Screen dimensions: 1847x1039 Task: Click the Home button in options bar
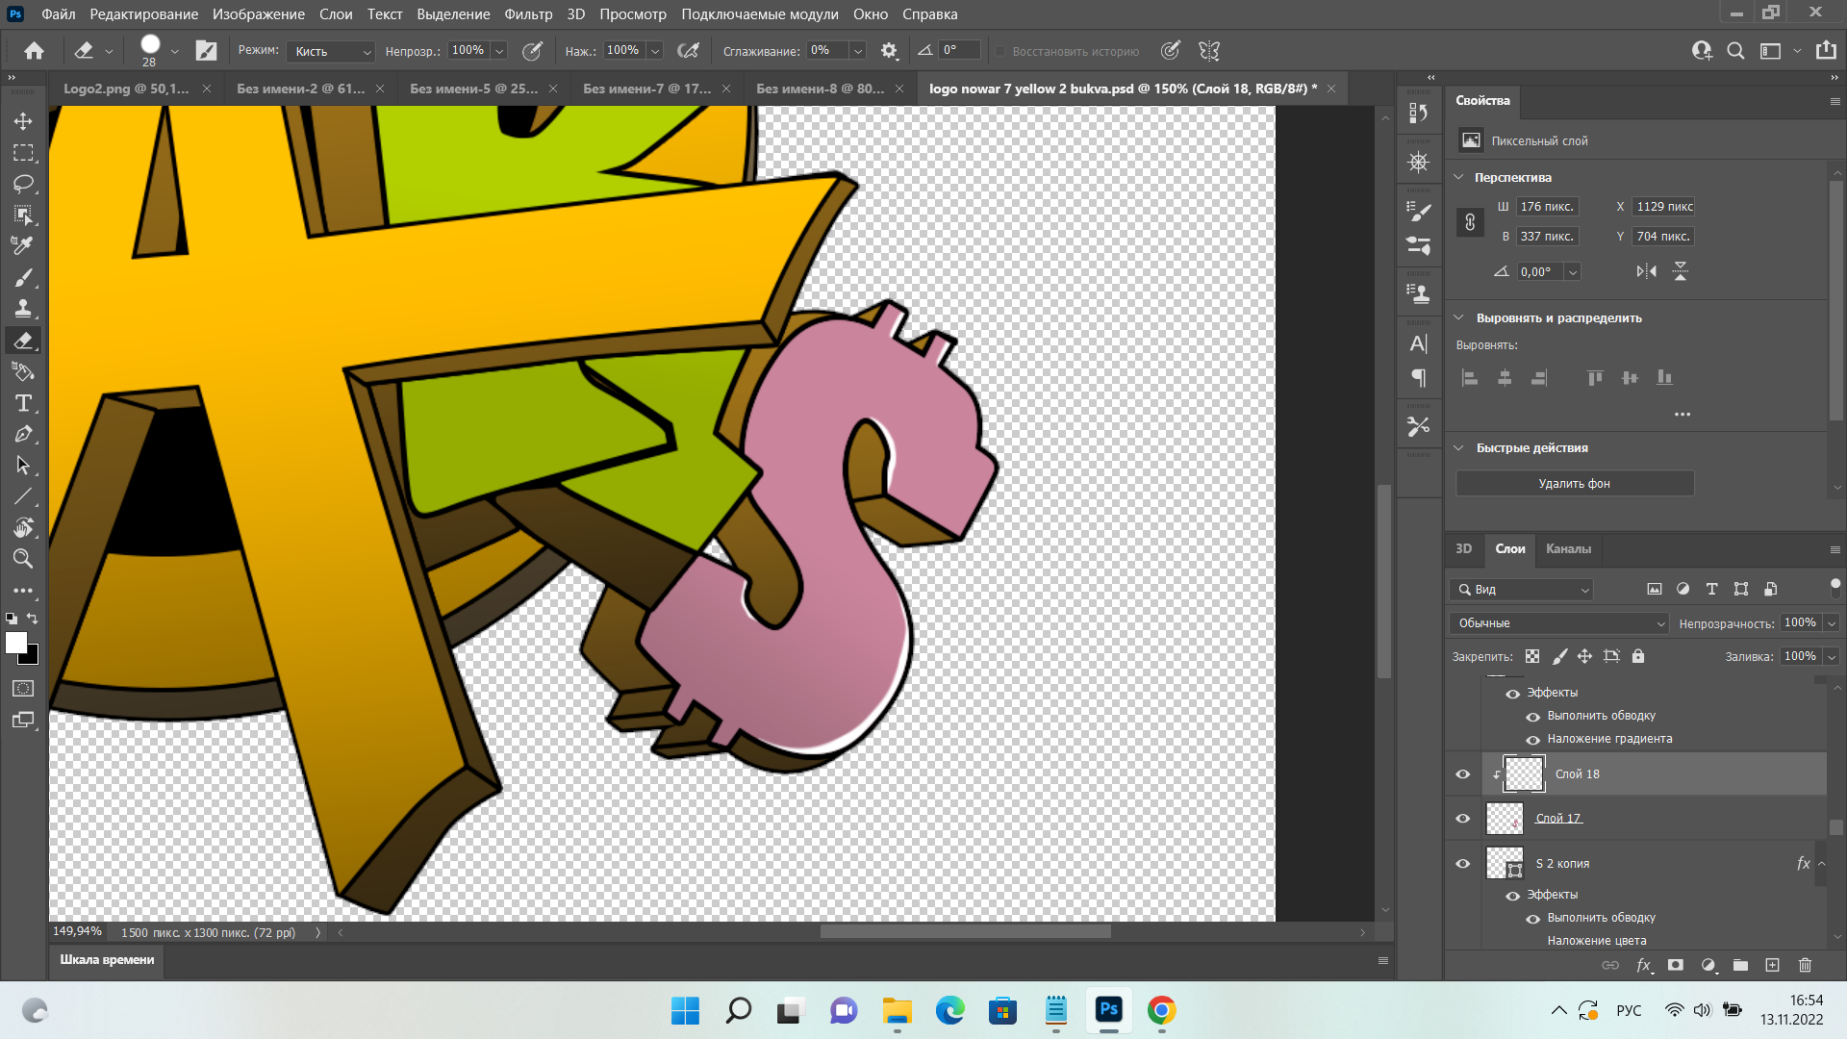(x=34, y=51)
